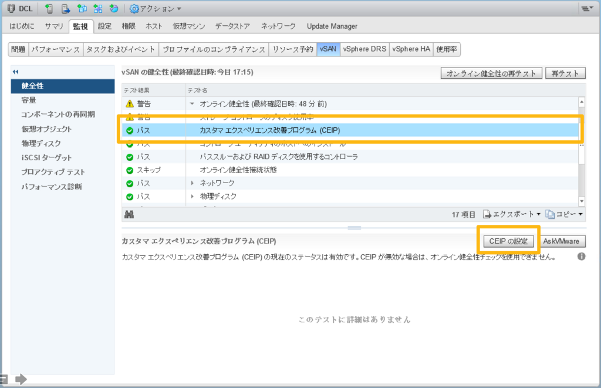Click the Add Host toolbar icon
This screenshot has width=601, height=388.
click(x=49, y=8)
